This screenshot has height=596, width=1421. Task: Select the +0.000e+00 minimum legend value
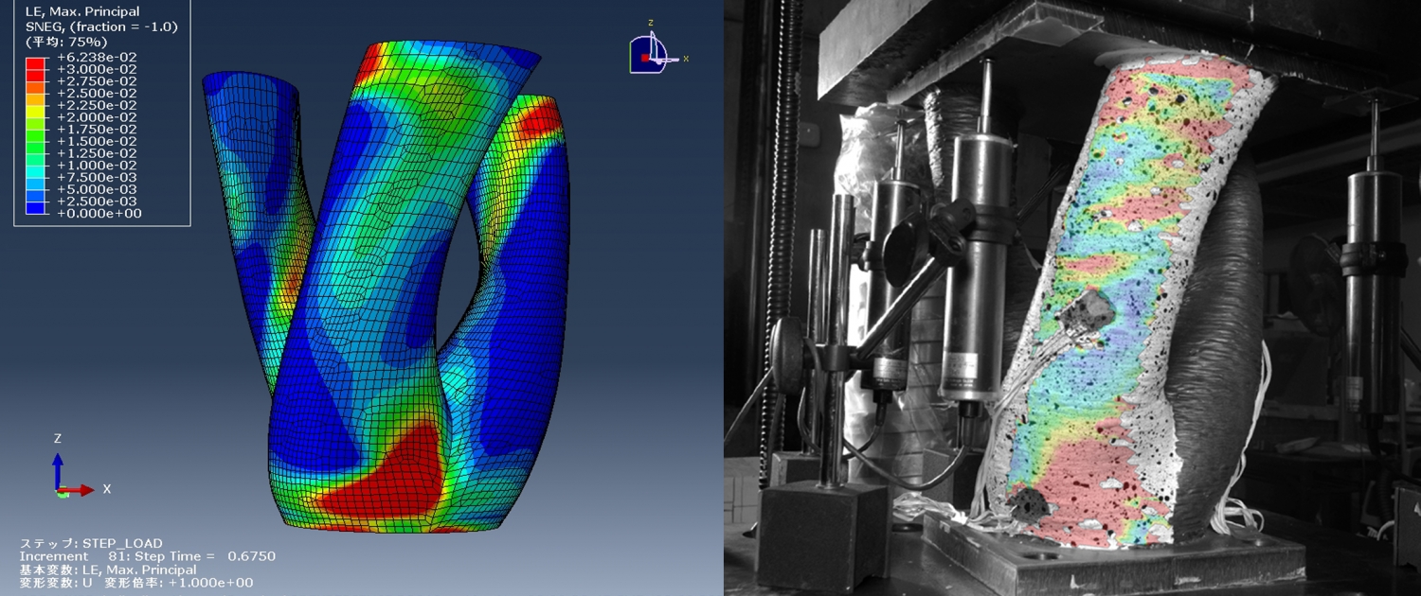[x=97, y=214]
